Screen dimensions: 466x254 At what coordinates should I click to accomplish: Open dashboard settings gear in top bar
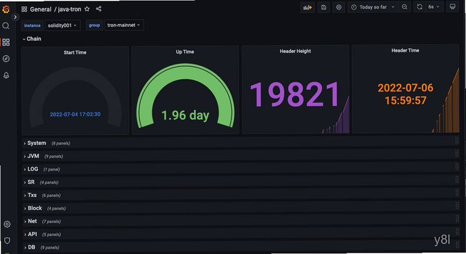[338, 8]
